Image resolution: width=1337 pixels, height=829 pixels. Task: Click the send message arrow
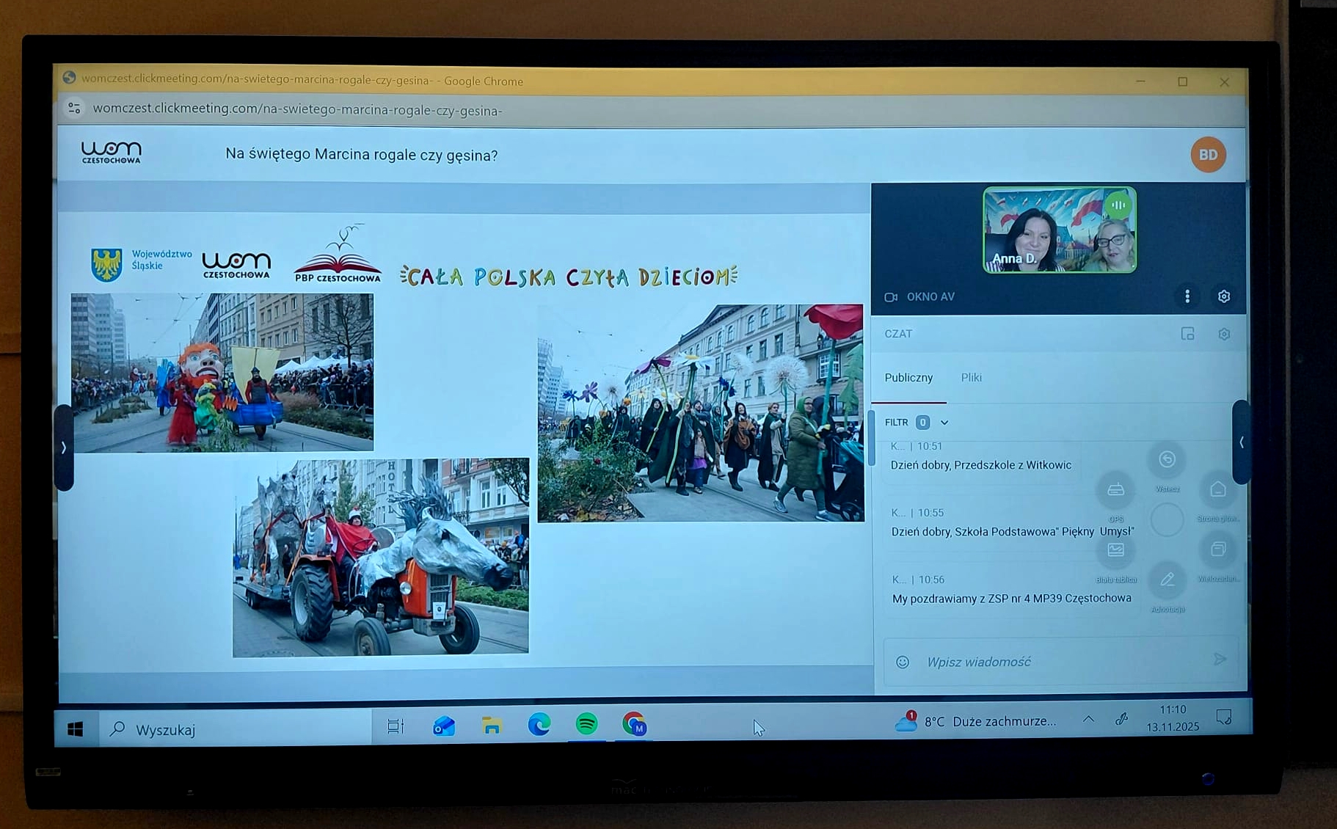coord(1220,660)
